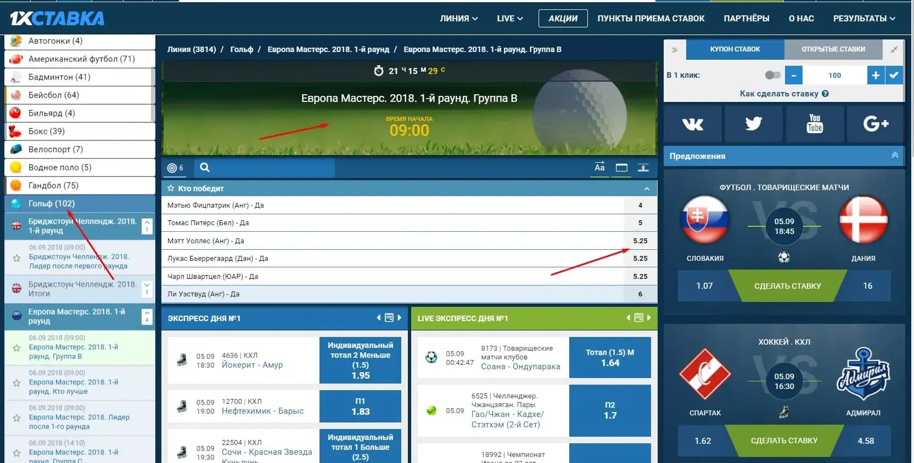Show next Live экспресс дня №1
The width and height of the screenshot is (914, 463).
(x=649, y=318)
